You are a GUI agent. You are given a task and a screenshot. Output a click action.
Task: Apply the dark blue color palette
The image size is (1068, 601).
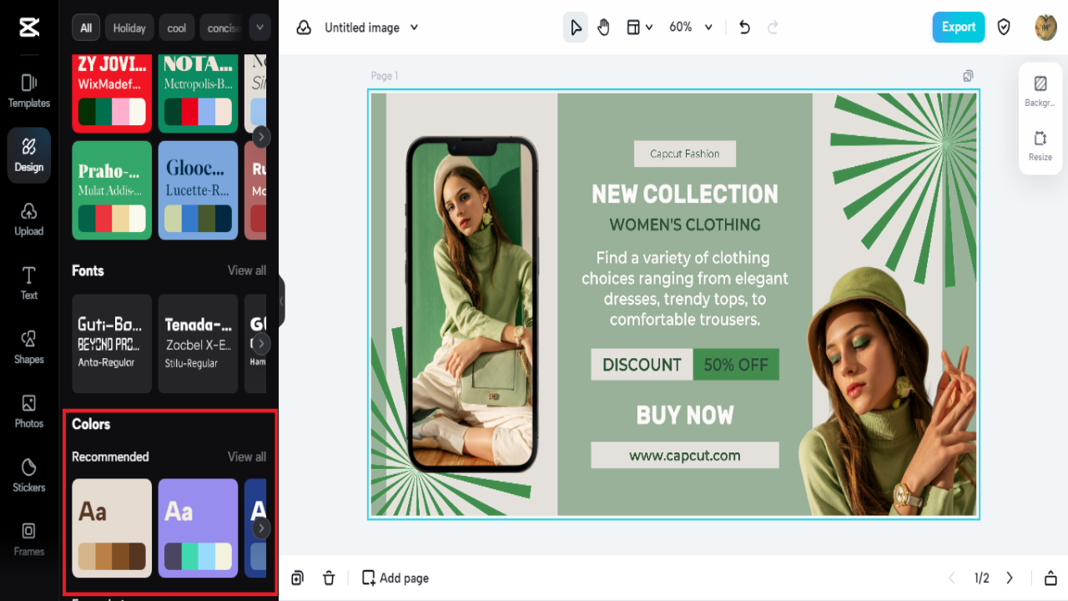click(255, 528)
